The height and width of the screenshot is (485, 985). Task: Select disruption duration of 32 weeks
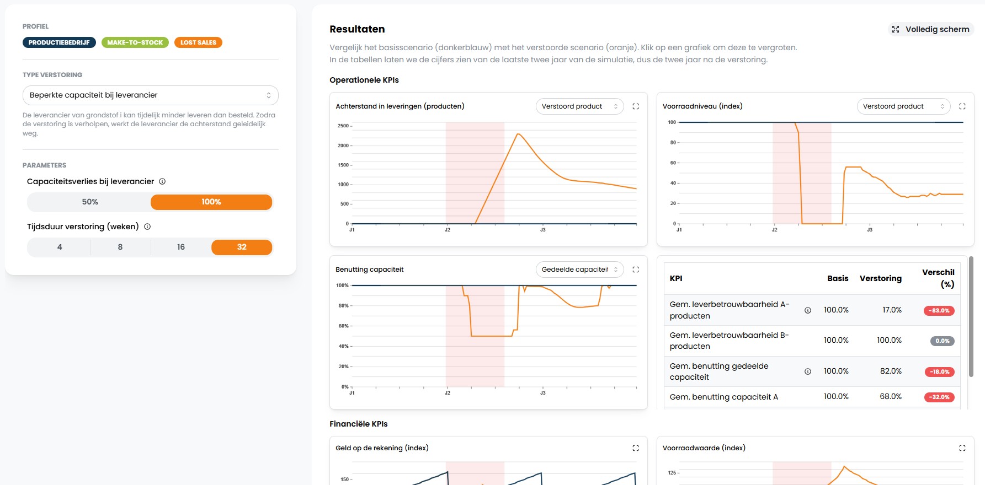(x=242, y=247)
